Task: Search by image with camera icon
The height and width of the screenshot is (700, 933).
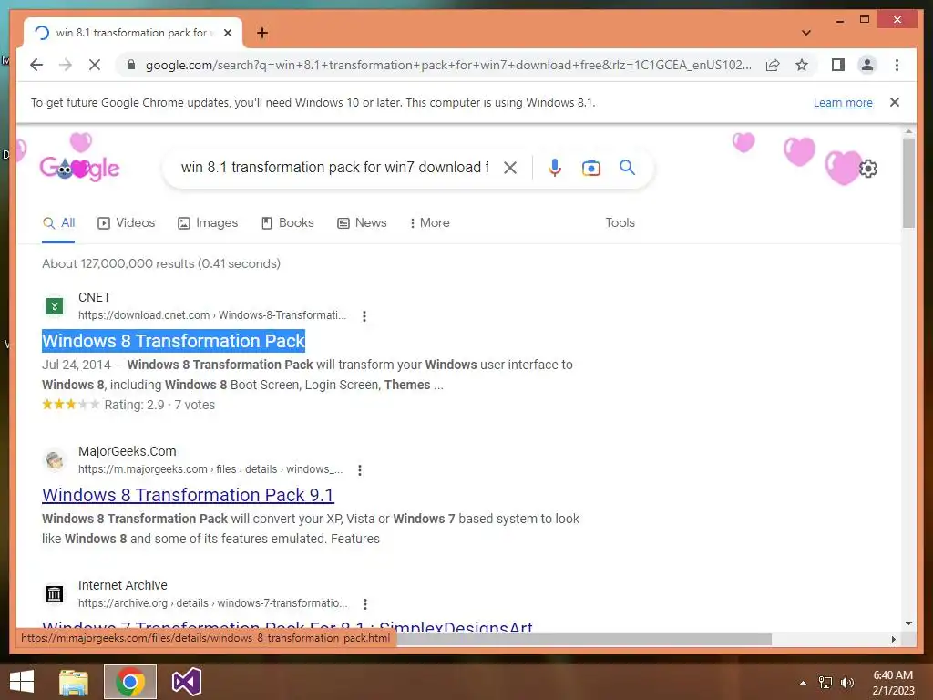Action: 590,168
